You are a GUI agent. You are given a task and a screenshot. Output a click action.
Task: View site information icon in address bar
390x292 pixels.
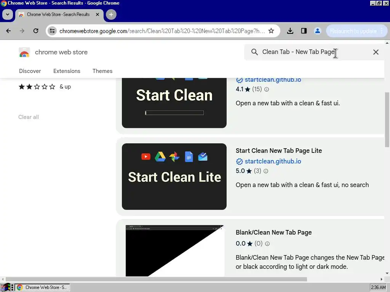pyautogui.click(x=52, y=31)
